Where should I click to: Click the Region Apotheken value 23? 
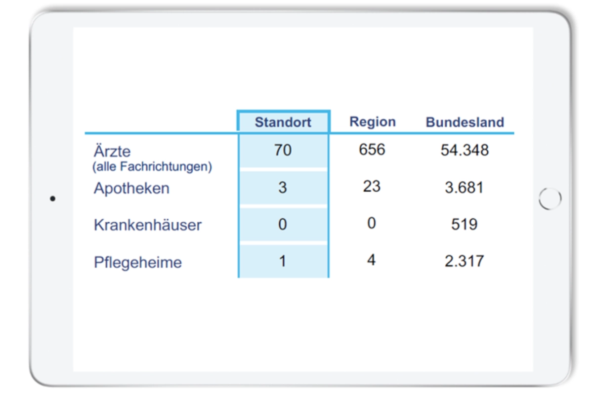pos(372,186)
